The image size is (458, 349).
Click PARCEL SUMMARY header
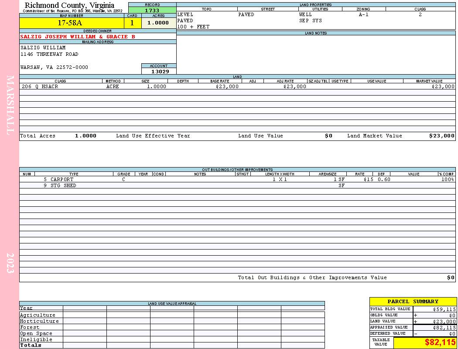pos(413,302)
